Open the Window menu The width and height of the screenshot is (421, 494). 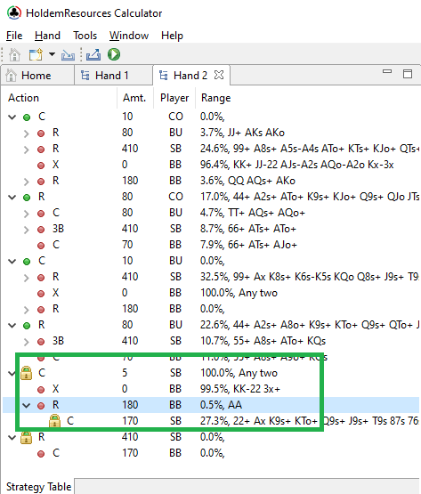[x=129, y=36]
